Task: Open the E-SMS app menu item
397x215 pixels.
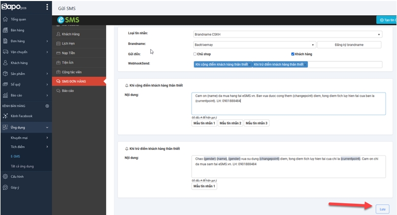Action: (15, 157)
